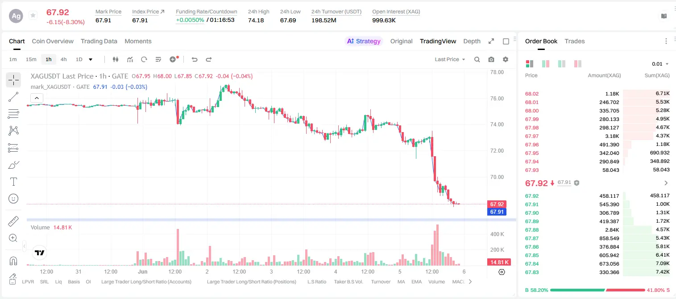Select the trend line drawing tool

pos(13,97)
